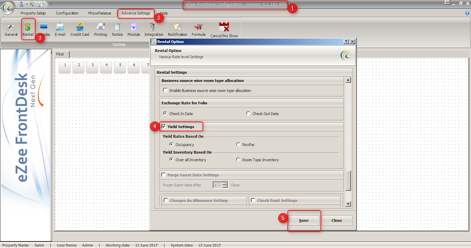
Task: Click the 'Exchange Rate for Folio' heading
Action: click(x=184, y=103)
